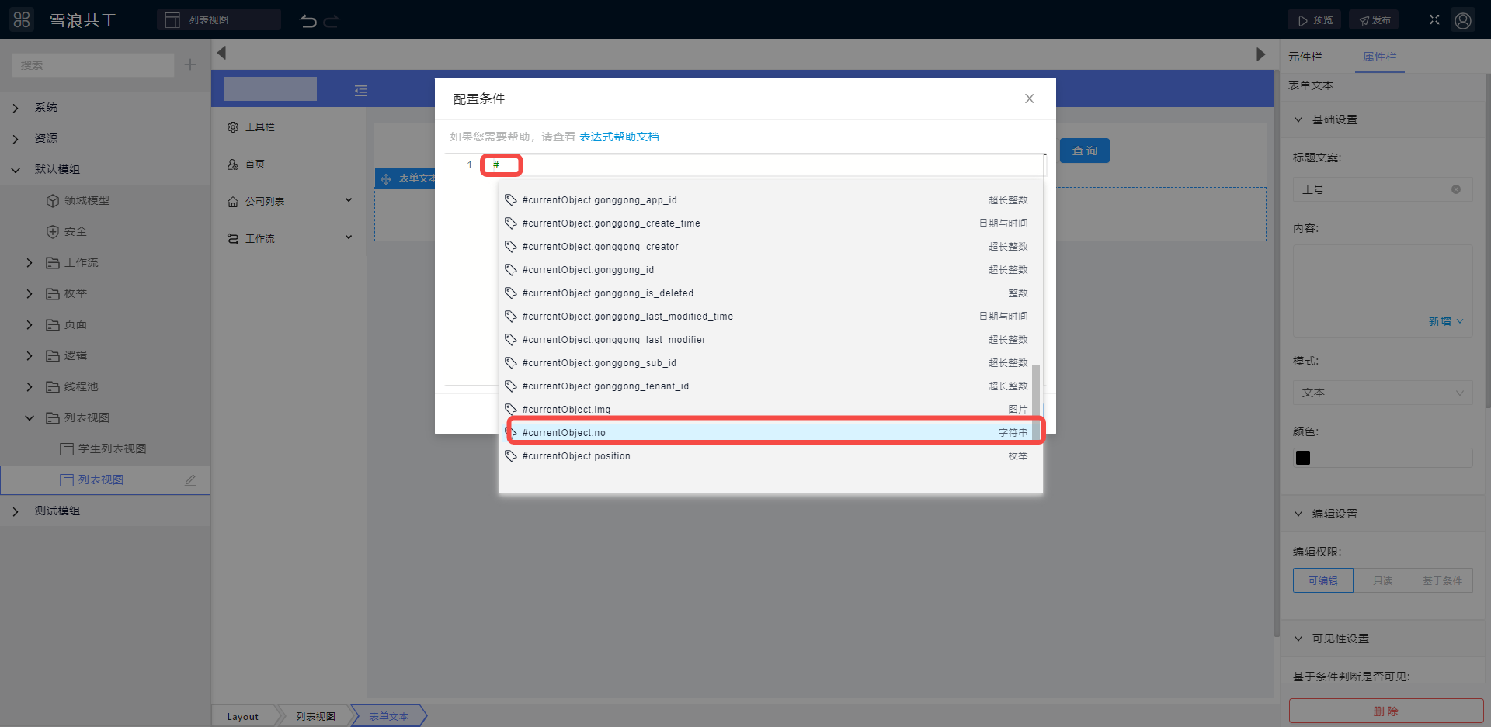Collapse the 基础设置 section

[x=1298, y=119]
